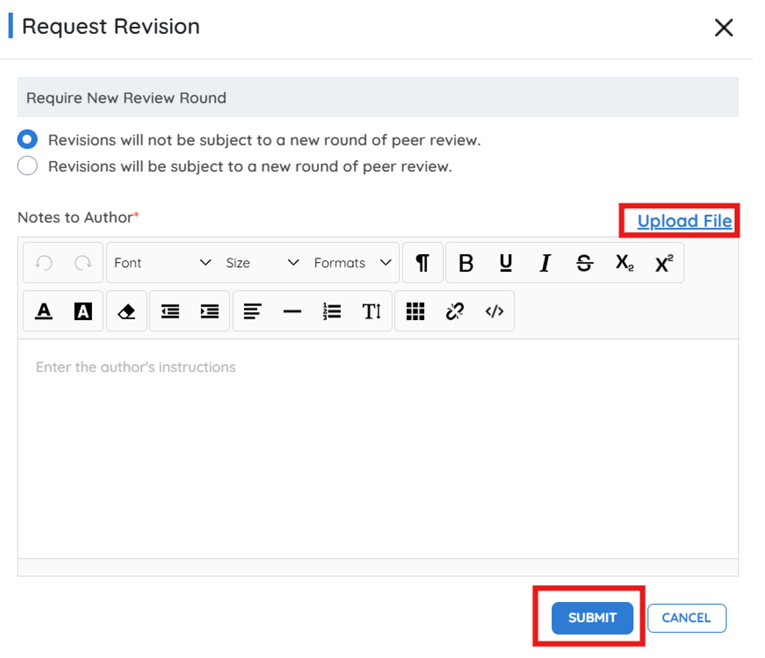Apply italic formatting
The width and height of the screenshot is (765, 658).
coord(545,263)
